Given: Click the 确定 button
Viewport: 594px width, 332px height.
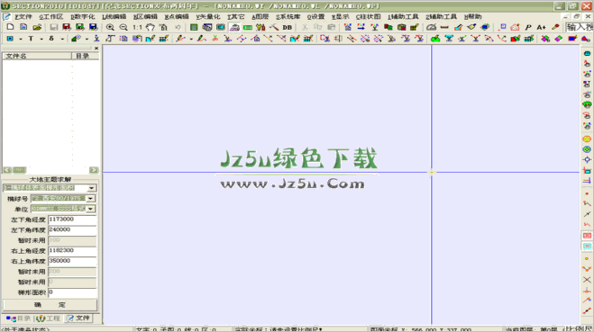Looking at the screenshot, I should click(50, 305).
